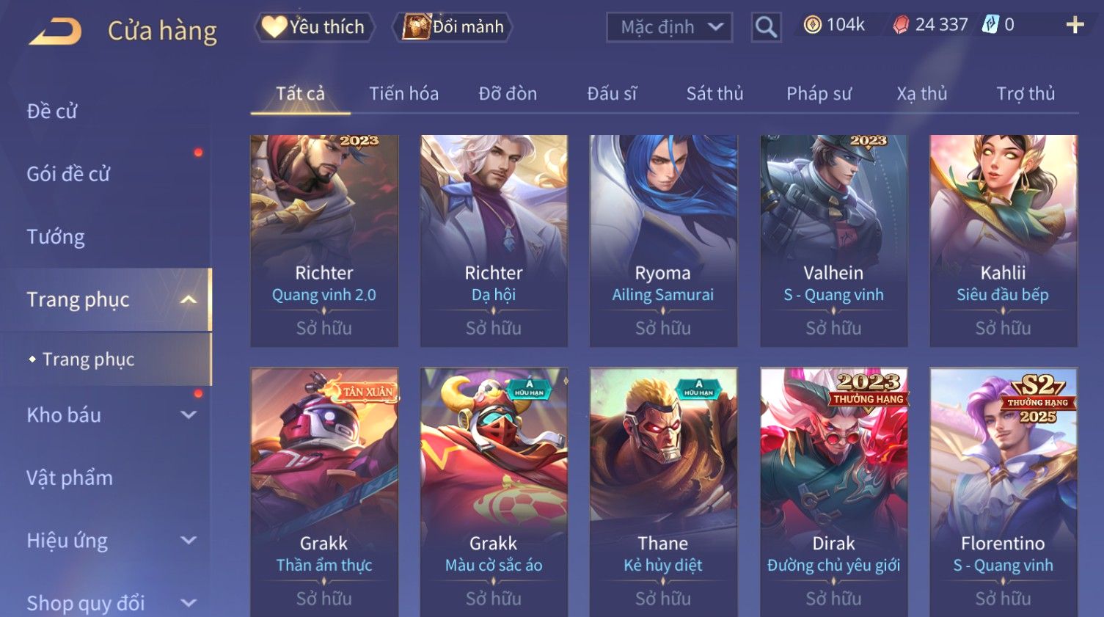Switch to the Tiến hóa tab
Screen dimensions: 1104x617
pyautogui.click(x=403, y=94)
